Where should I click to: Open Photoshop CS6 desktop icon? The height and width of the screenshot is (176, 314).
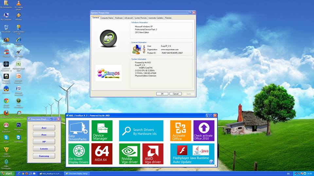pos(18,127)
